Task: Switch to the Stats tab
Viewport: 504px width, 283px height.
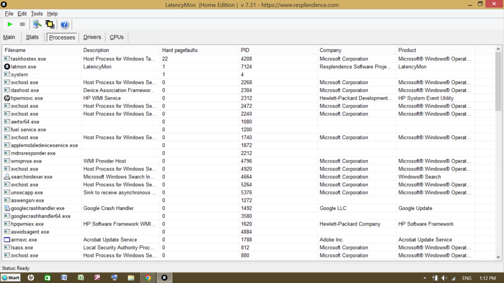Action: (32, 37)
